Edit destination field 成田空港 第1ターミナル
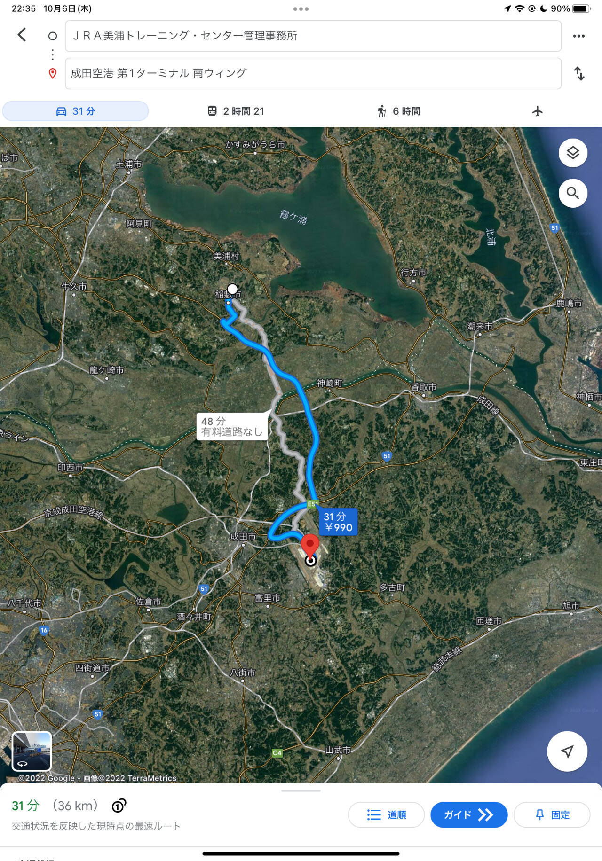602x861 pixels. pyautogui.click(x=313, y=74)
